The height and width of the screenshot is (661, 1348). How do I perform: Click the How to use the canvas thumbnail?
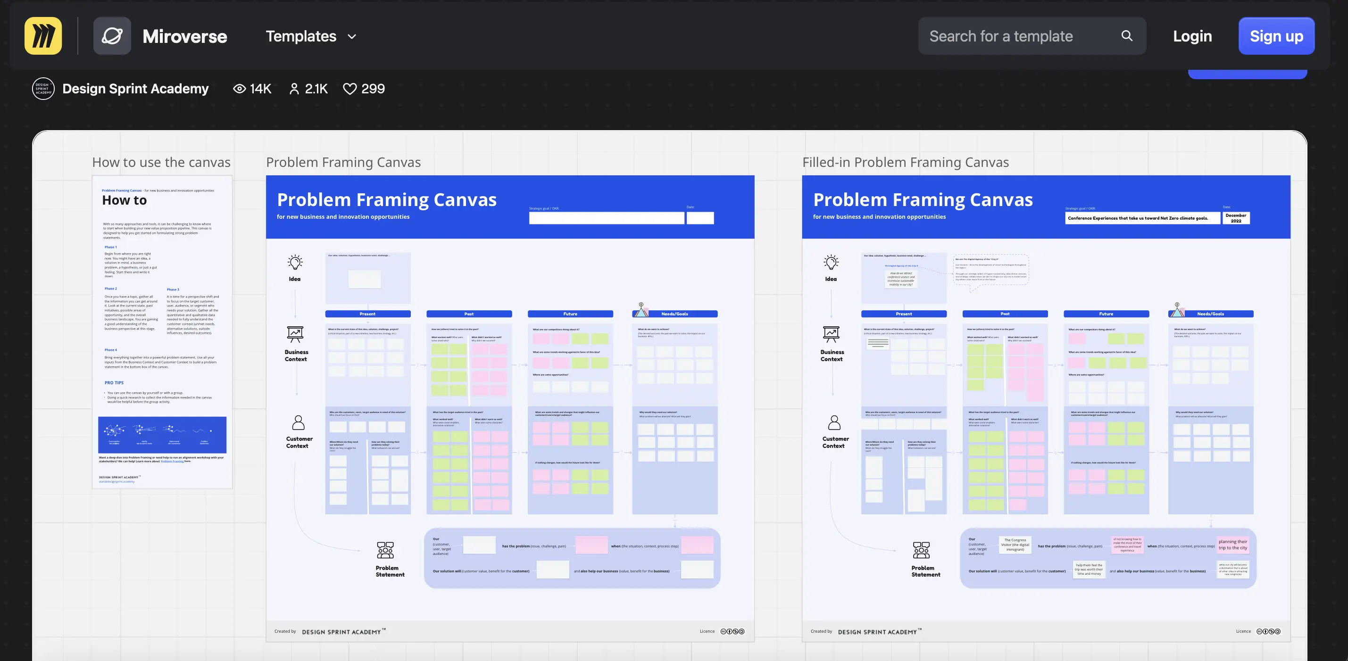click(162, 332)
